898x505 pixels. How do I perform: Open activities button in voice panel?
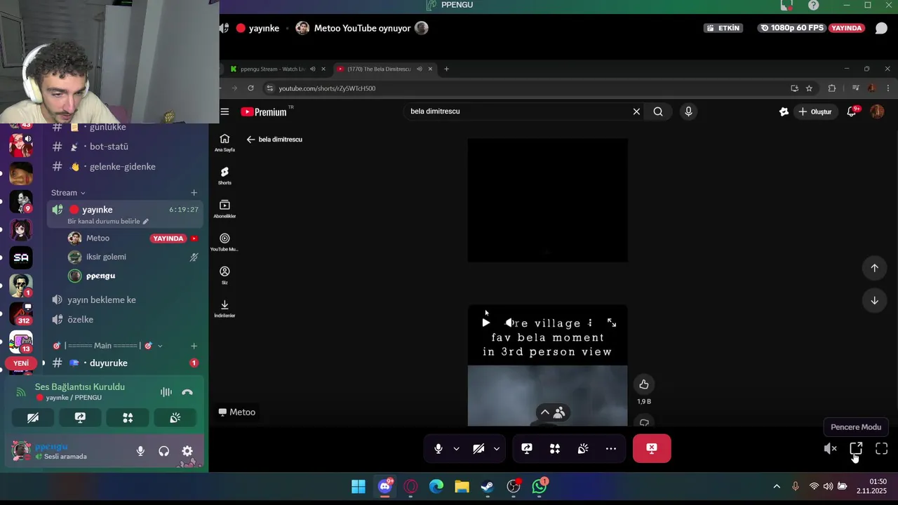pyautogui.click(x=128, y=417)
